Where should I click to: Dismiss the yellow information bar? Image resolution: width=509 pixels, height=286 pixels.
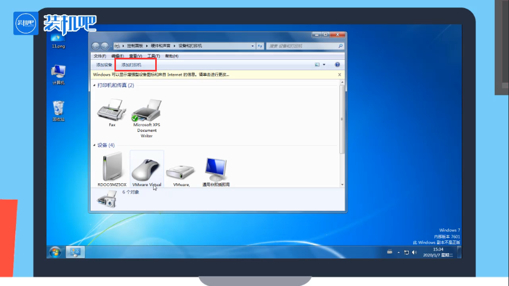340,75
